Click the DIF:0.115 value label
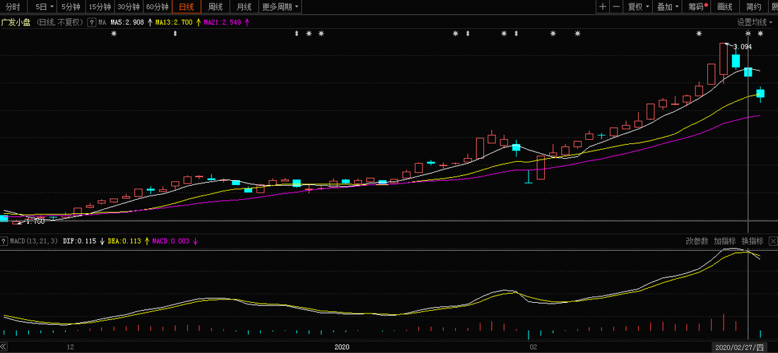The width and height of the screenshot is (778, 353). tap(79, 241)
